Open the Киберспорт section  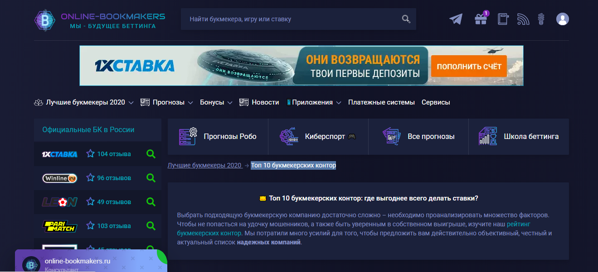[x=318, y=137]
